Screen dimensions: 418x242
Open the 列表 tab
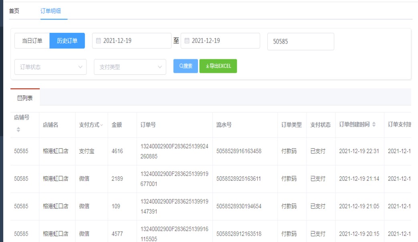25,98
